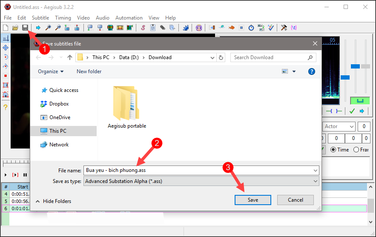Click the grey audio slider handle
376x237 pixels.
coord(365,66)
